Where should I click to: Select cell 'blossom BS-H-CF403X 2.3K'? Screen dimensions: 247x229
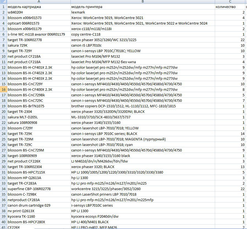39,79
